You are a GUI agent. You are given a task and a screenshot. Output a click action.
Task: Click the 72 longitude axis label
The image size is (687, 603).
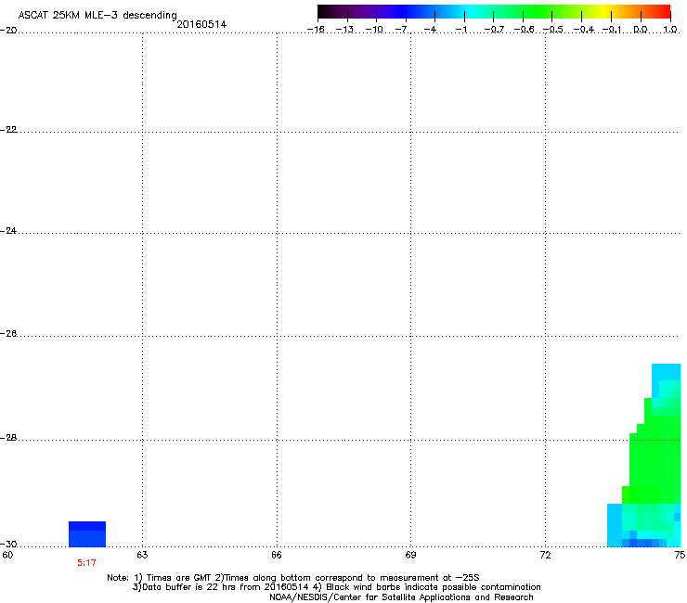coord(546,556)
